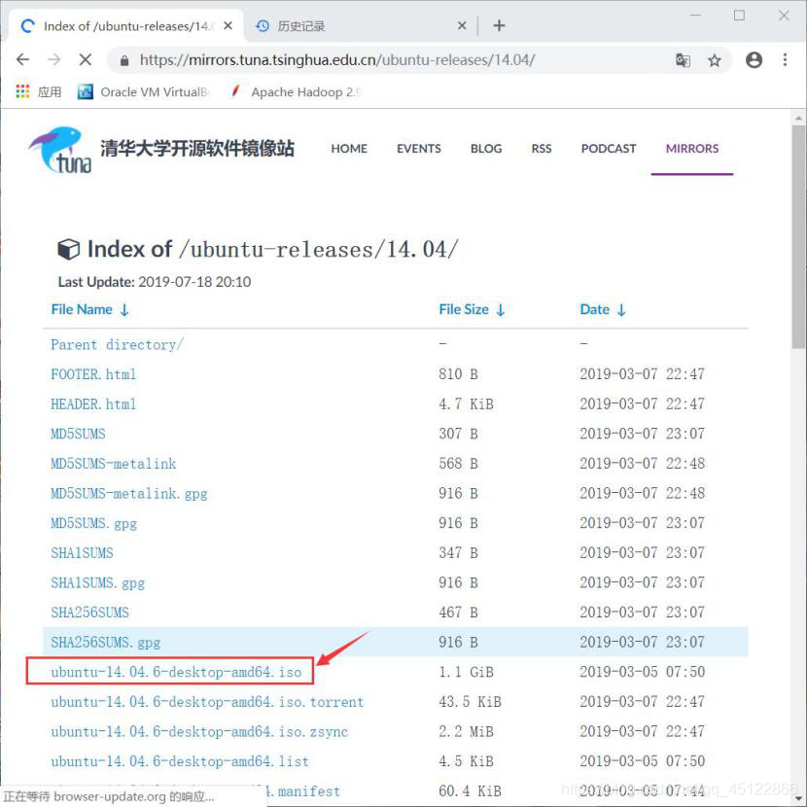
Task: Open MD5SUMS-metalink.gpg link
Action: pyautogui.click(x=128, y=494)
